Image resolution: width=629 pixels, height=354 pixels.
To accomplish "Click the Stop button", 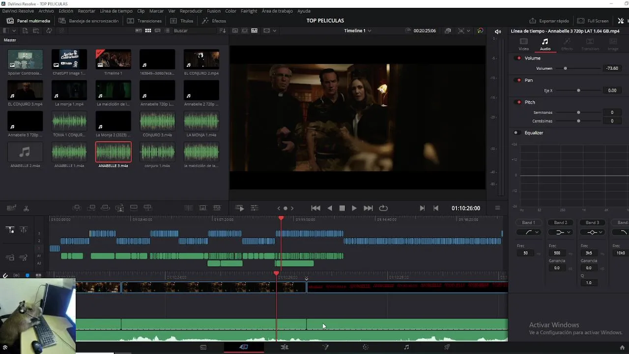I will pos(342,208).
